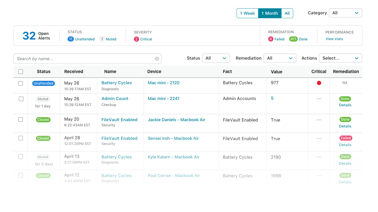Viewport: 378px width, 212px height.
Task: Select the All time range
Action: pos(287,13)
